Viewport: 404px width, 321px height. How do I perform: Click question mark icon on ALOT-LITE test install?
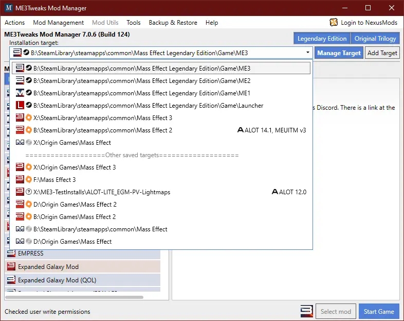pyautogui.click(x=29, y=192)
